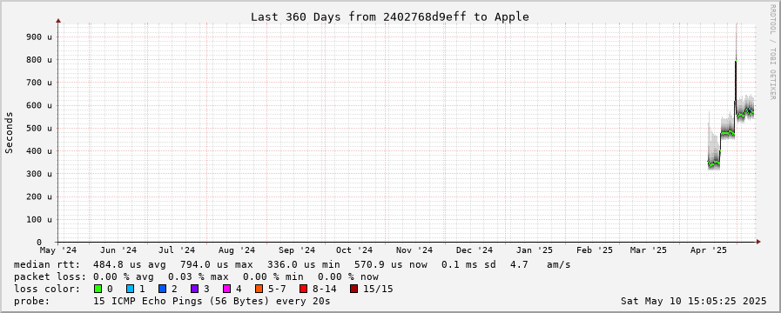Click the light blue loss color 1 swatch
Viewport: 781px width, 313px height.
[x=131, y=289]
